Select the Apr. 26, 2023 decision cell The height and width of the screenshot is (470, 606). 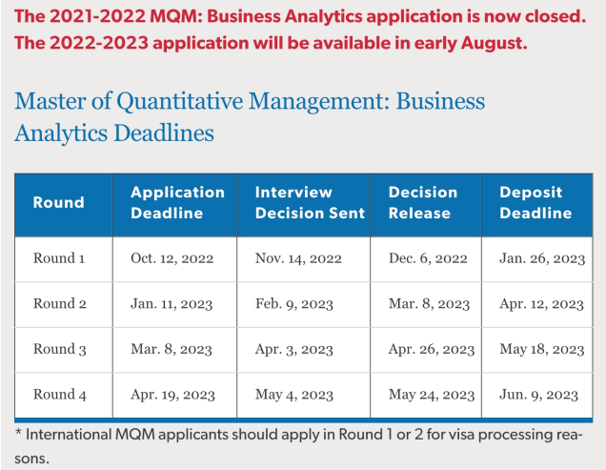tap(432, 349)
